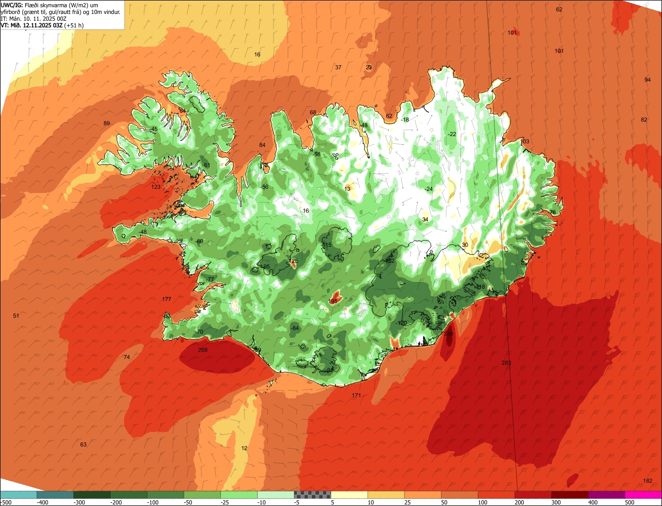Click the '-22' value in north-east Iceland
This screenshot has width=662, height=506.
[x=452, y=134]
